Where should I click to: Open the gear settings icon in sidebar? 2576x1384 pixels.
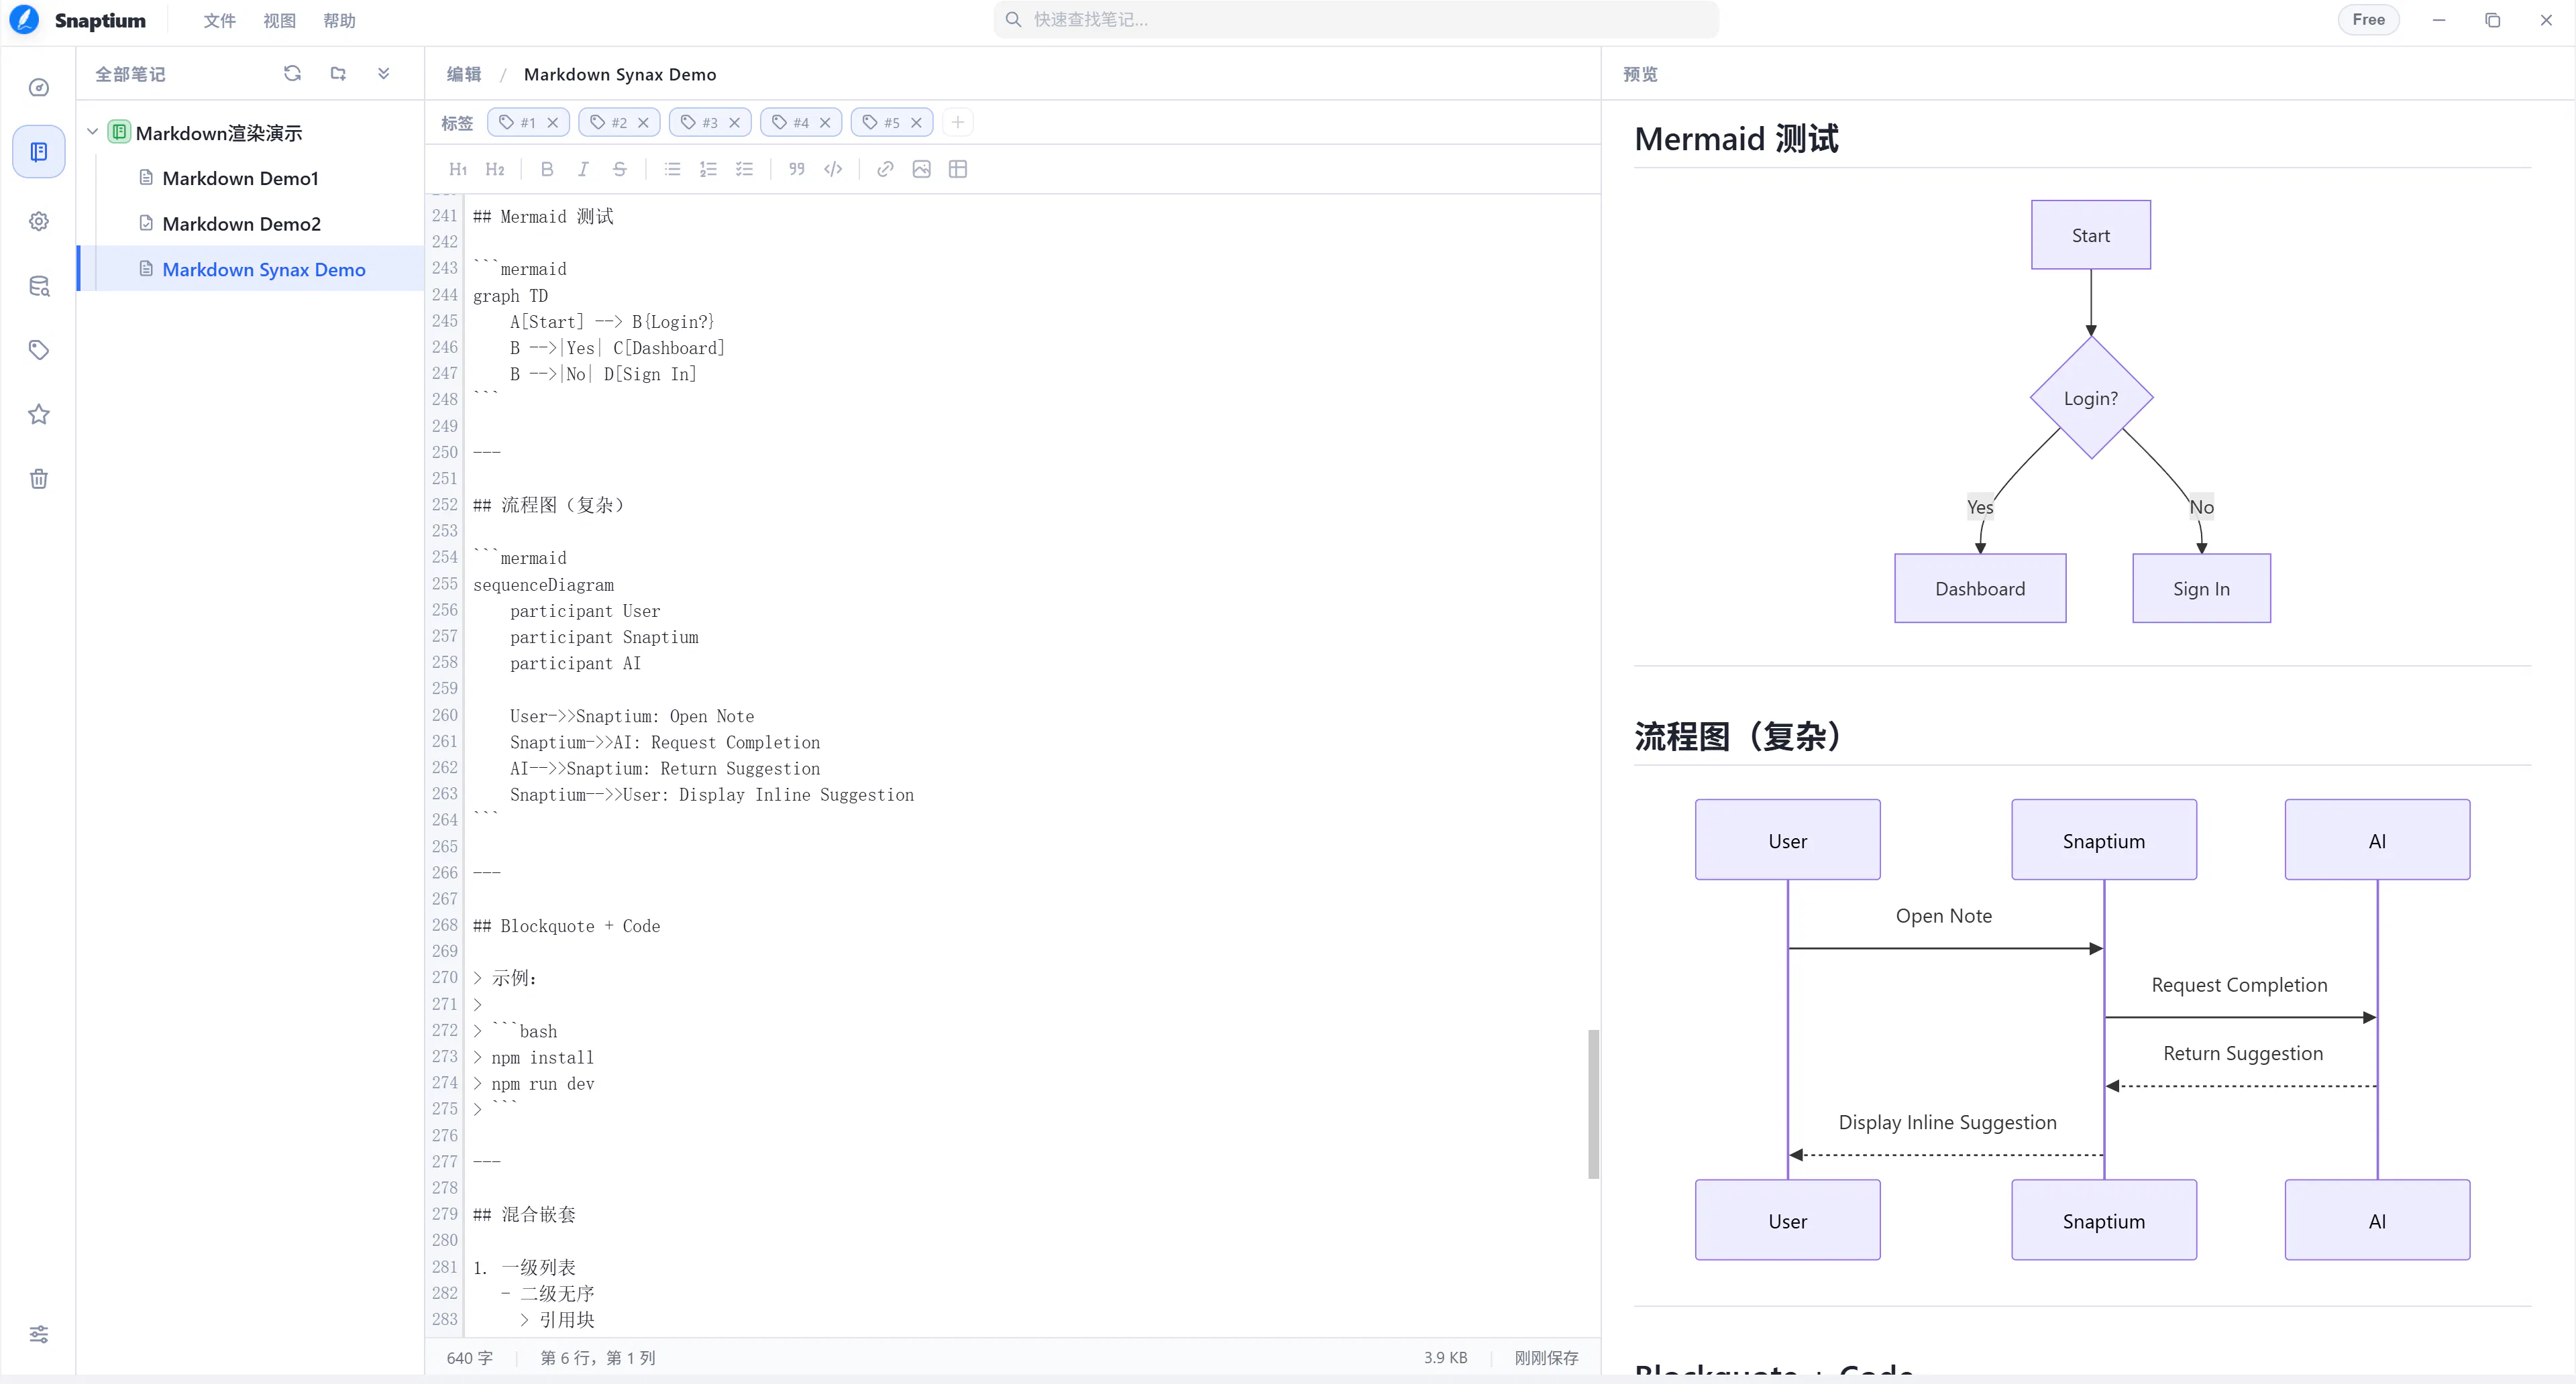(39, 221)
